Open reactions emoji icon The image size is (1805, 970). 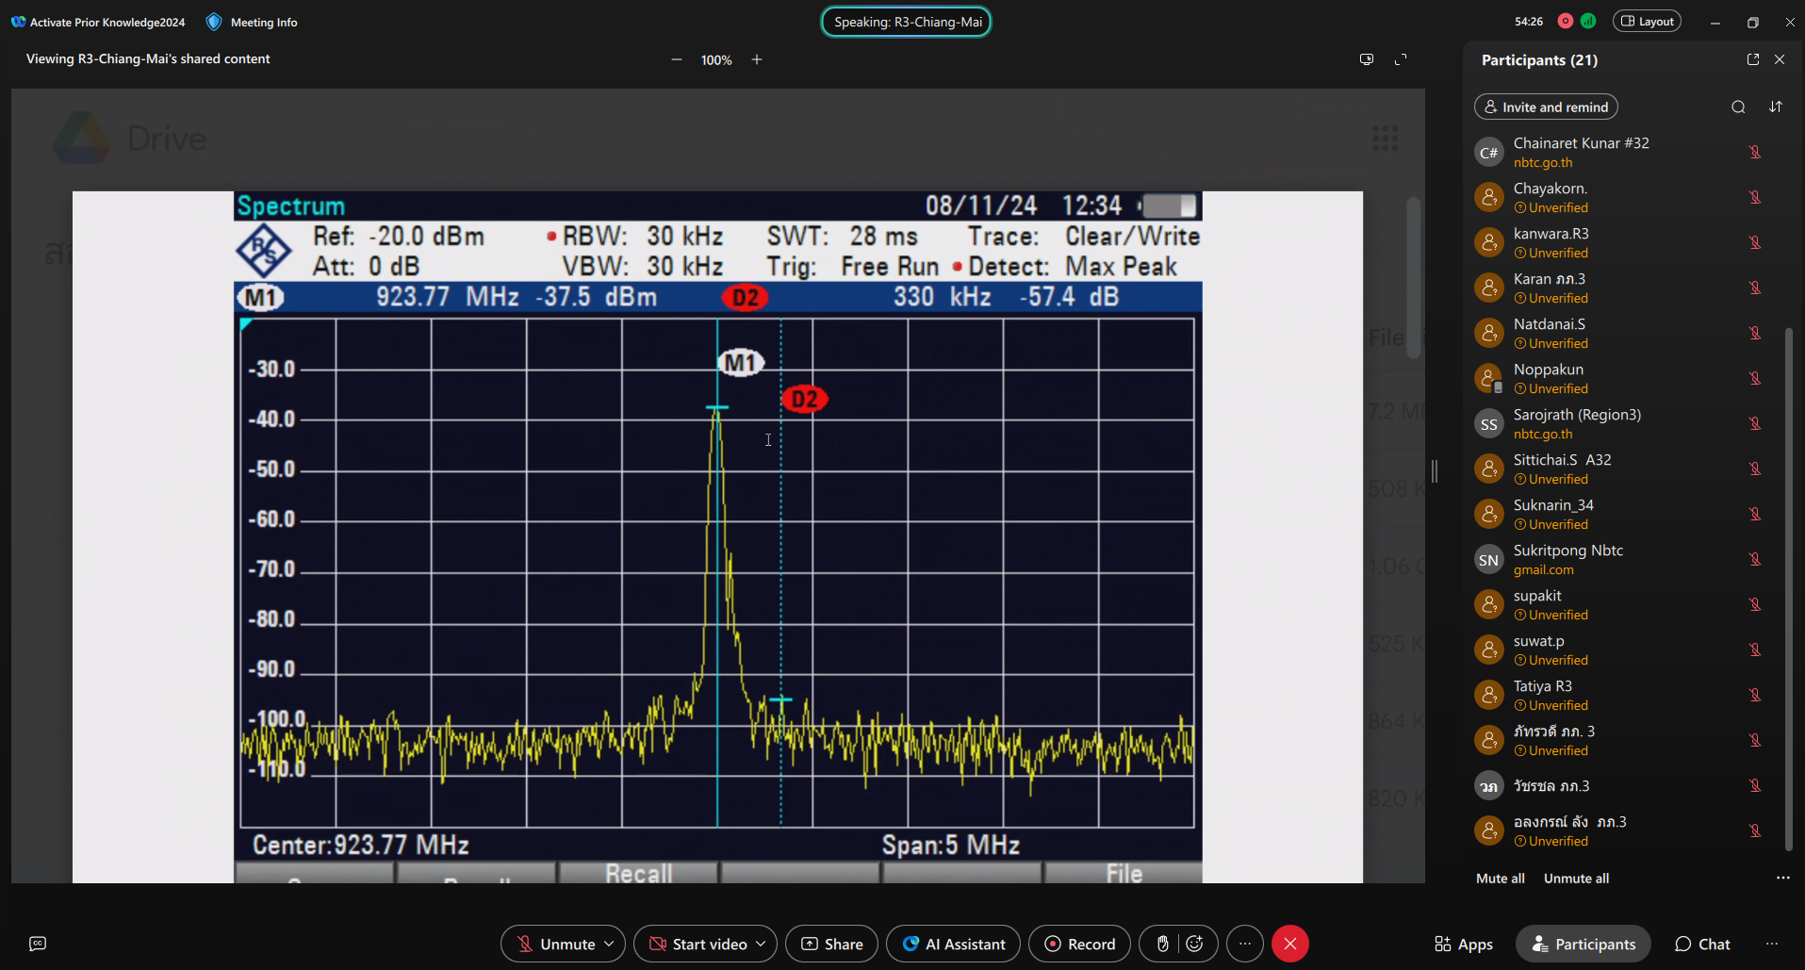pos(1194,944)
